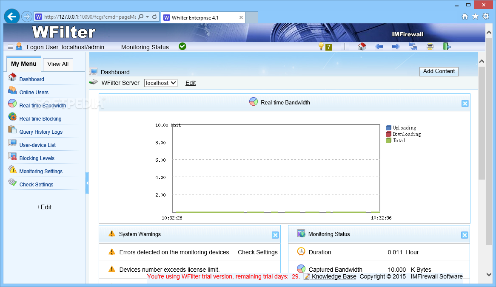Click the outer browser scrollbar up arrow
Image resolution: width=496 pixels, height=287 pixels.
tap(489, 33)
